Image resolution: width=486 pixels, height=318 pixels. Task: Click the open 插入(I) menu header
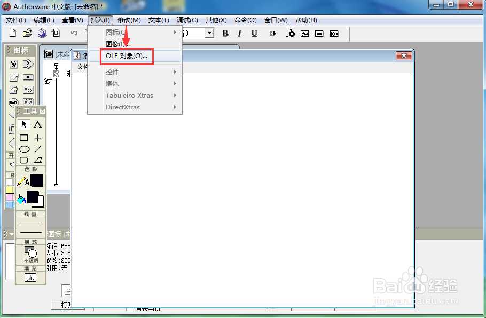click(100, 20)
